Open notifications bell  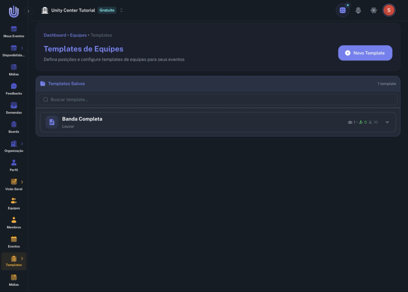point(359,10)
